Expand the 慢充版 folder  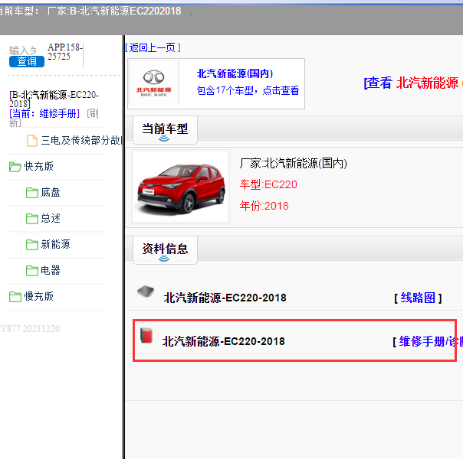(38, 296)
